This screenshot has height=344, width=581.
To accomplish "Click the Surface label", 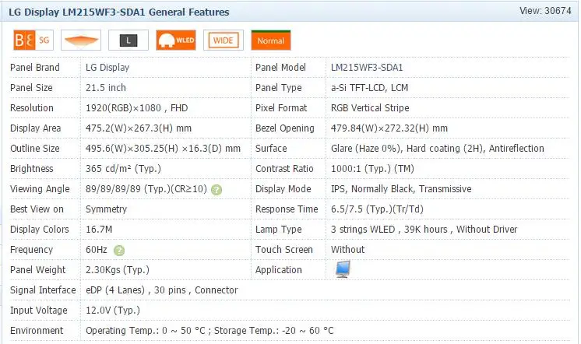I will [x=271, y=149].
